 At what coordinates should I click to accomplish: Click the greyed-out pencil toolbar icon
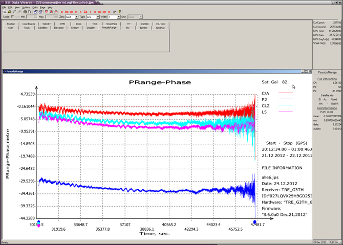pyautogui.click(x=14, y=12)
